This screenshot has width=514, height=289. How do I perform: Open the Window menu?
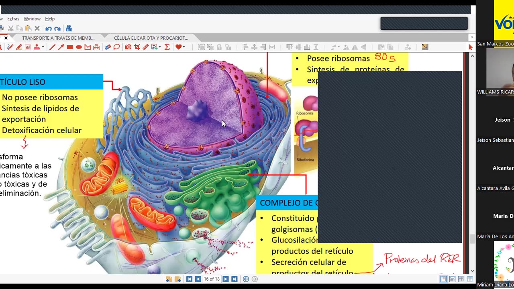(32, 19)
